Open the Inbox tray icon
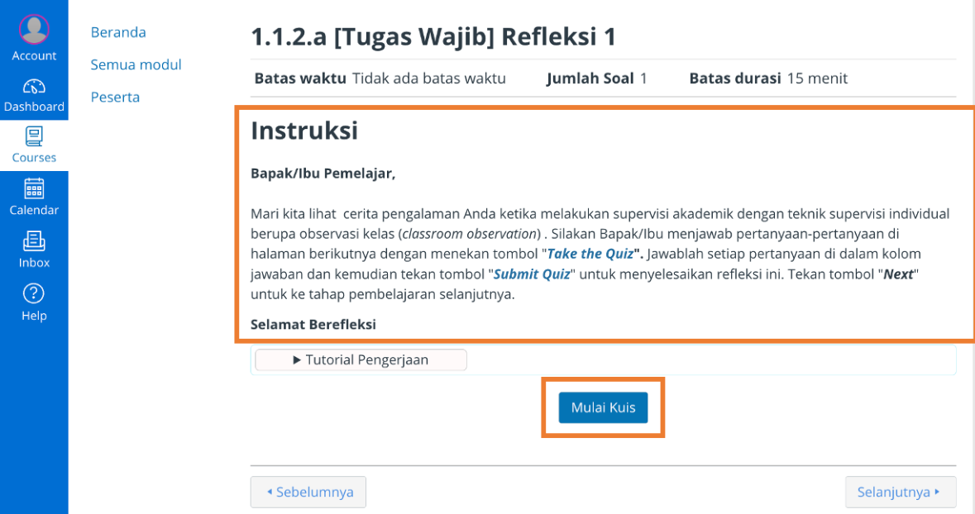The image size is (975, 514). pos(34,241)
